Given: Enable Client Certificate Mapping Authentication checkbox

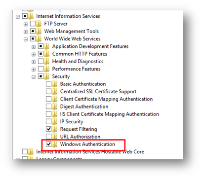Looking at the screenshot, I should point(48,99).
